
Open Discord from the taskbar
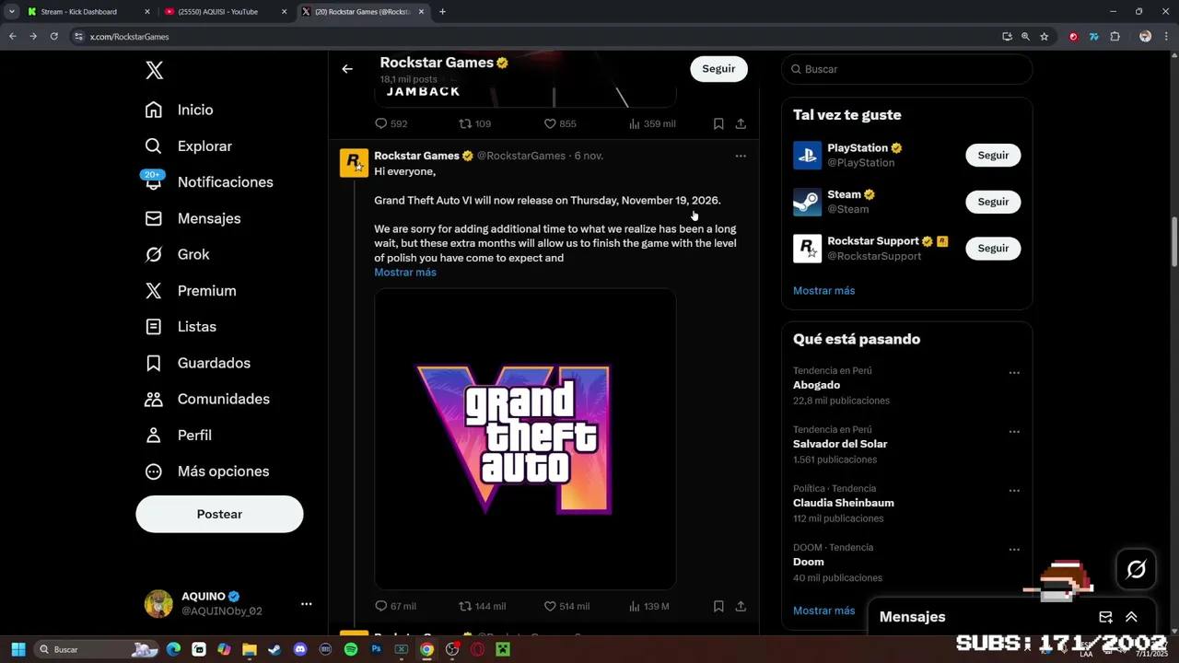(299, 649)
